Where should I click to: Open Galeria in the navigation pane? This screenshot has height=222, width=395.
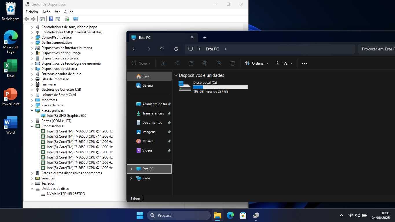[149, 85]
